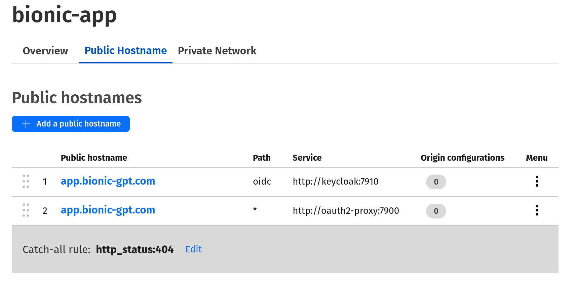Click origin configurations badge in row 1
This screenshot has width=574, height=293.
pos(436,182)
